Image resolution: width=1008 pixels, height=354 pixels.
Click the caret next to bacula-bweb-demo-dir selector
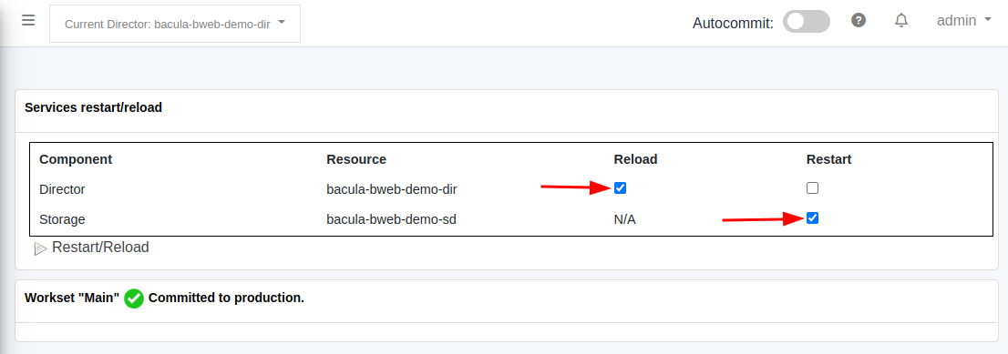[x=282, y=22]
